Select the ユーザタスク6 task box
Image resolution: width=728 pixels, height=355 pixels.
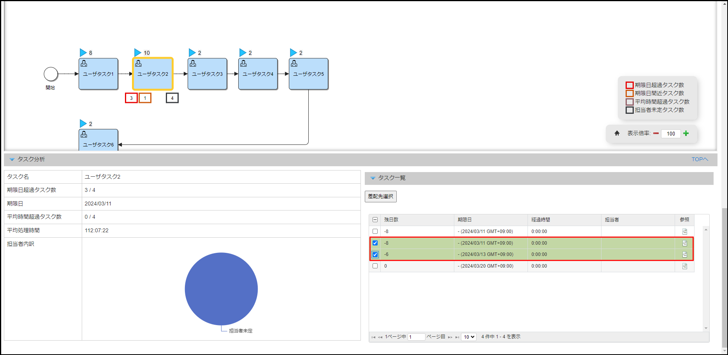[98, 140]
